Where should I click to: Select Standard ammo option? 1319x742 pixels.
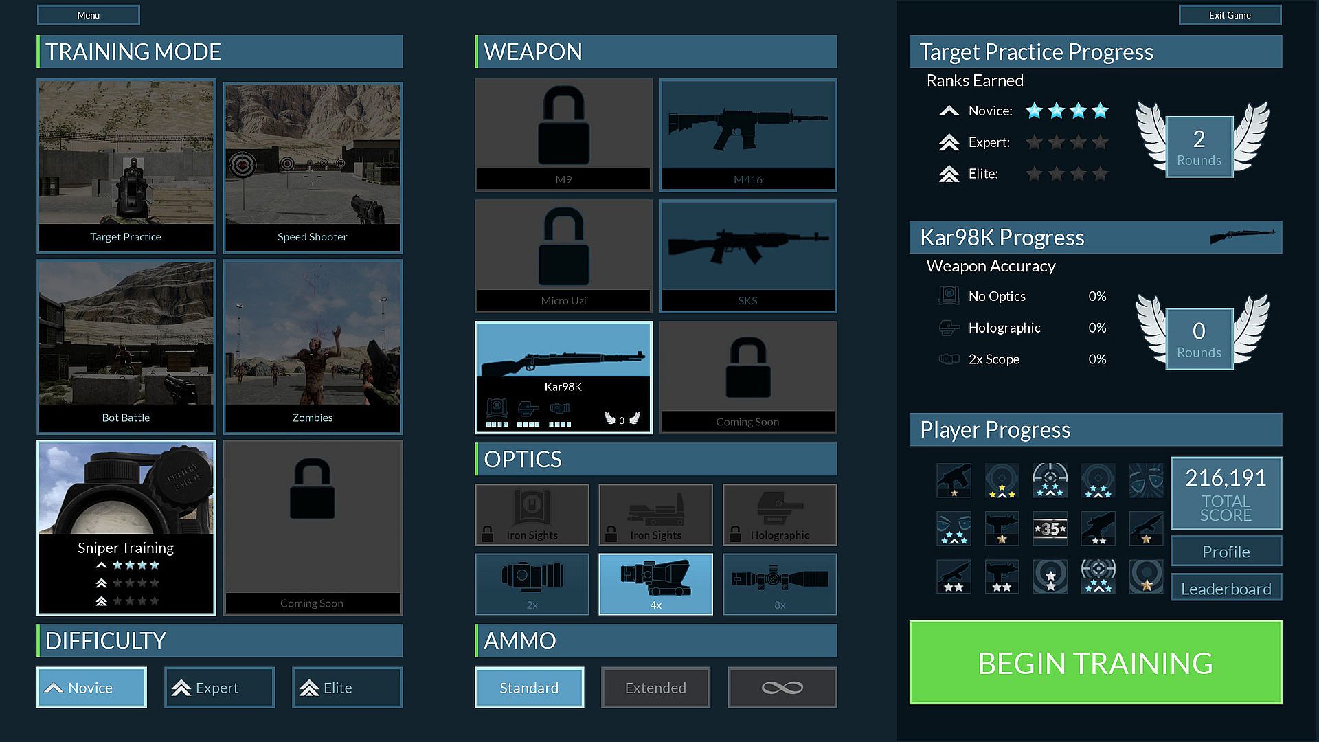click(x=529, y=687)
